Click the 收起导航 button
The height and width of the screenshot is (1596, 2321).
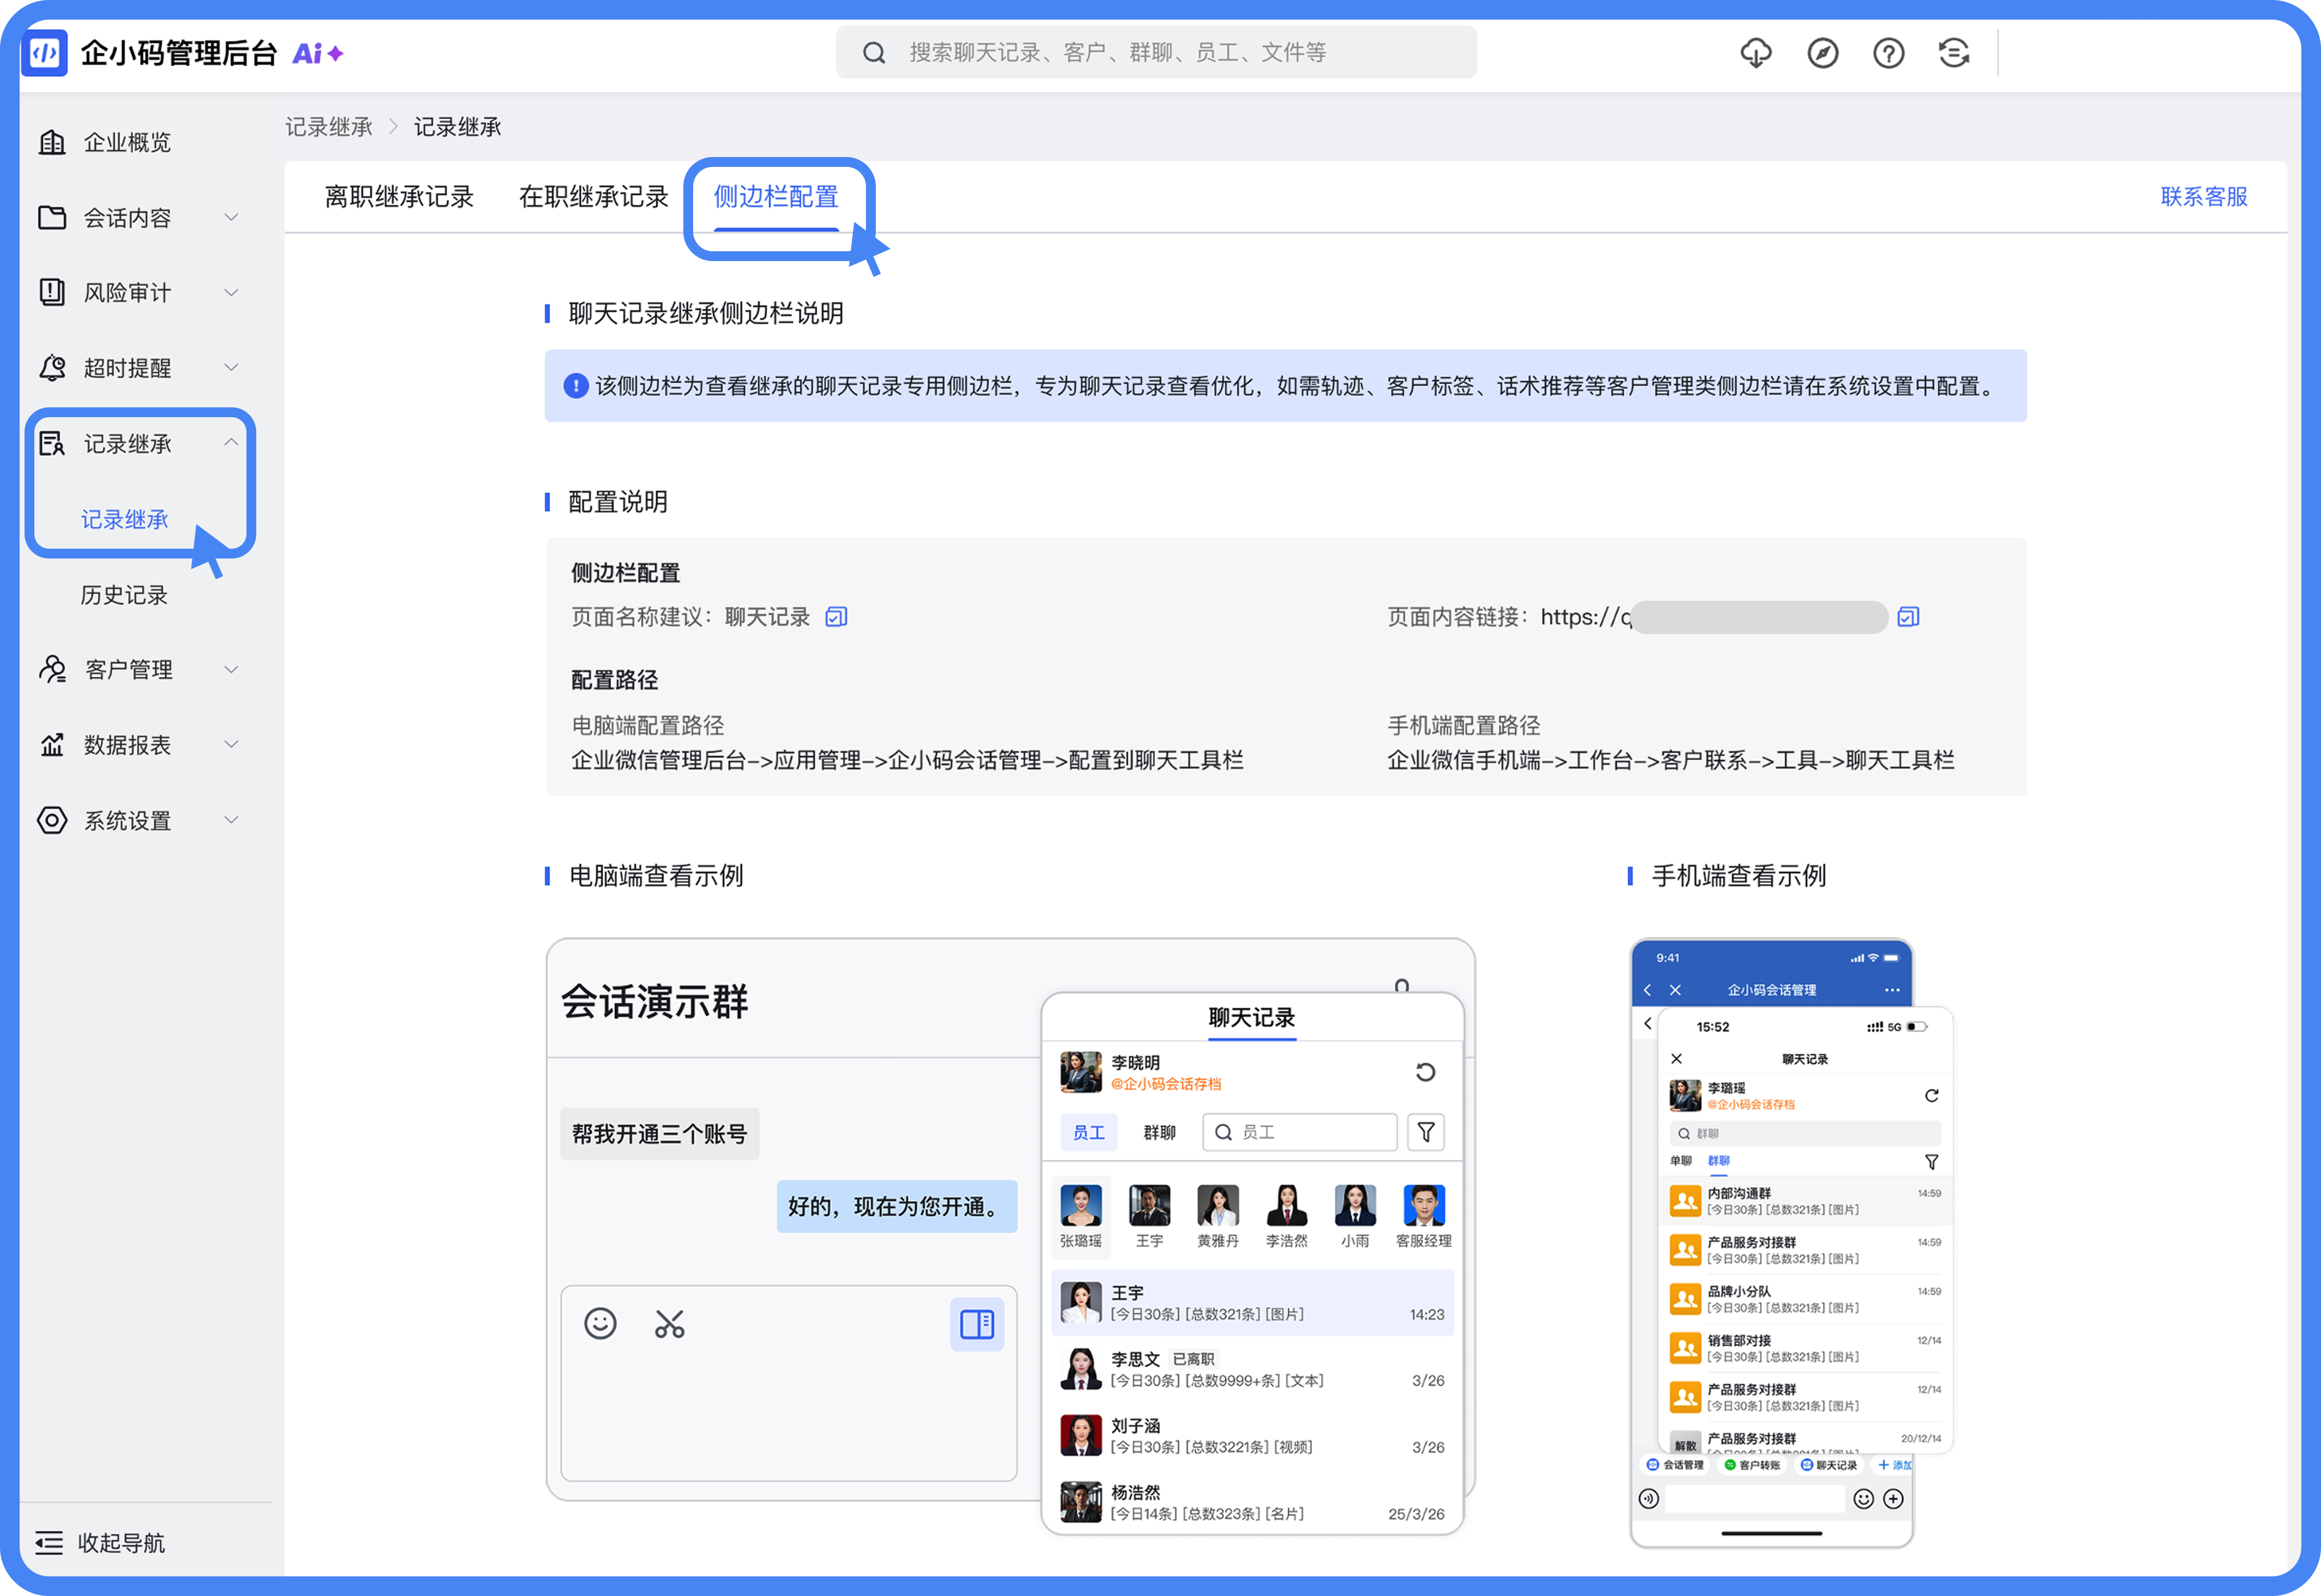point(100,1543)
